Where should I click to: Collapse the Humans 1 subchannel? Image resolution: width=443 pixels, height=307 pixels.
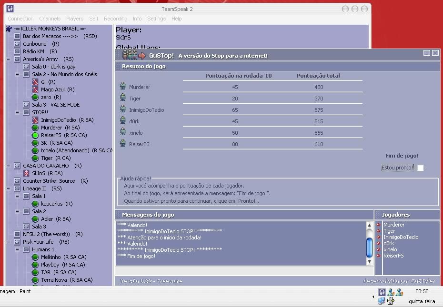(x=17, y=250)
